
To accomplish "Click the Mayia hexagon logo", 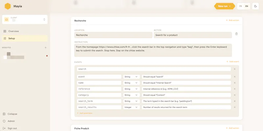I will [x=8, y=6].
